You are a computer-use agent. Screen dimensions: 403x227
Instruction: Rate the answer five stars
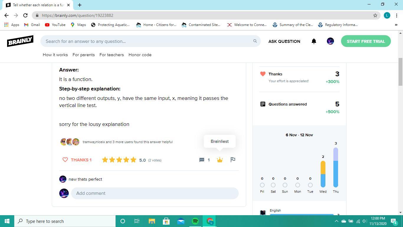click(x=133, y=160)
